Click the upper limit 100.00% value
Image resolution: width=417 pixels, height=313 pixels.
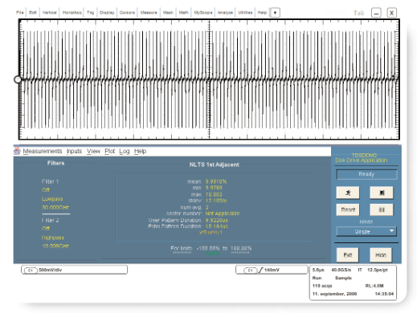pos(241,249)
